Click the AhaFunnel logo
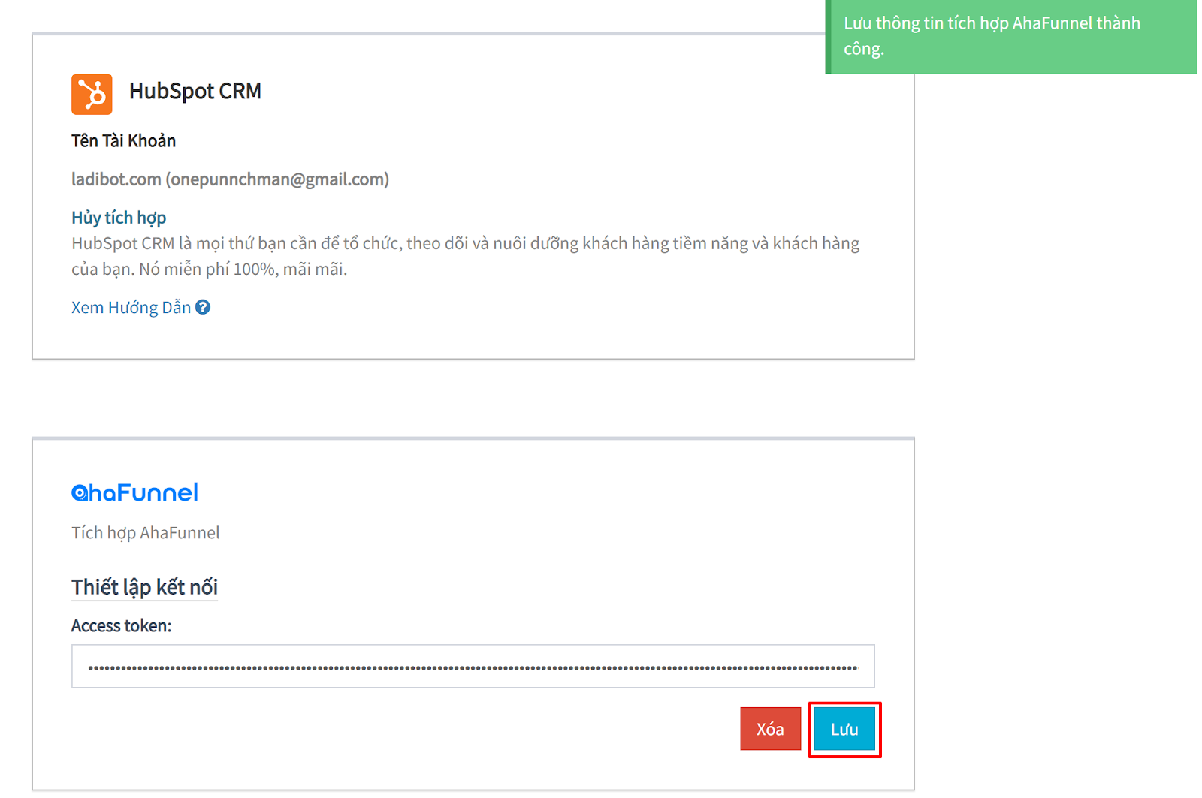This screenshot has height=798, width=1202. [135, 492]
